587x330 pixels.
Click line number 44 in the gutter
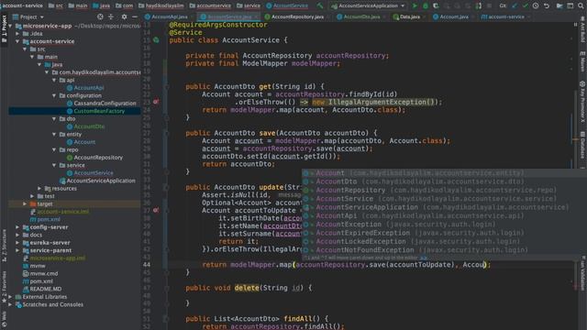coord(147,265)
